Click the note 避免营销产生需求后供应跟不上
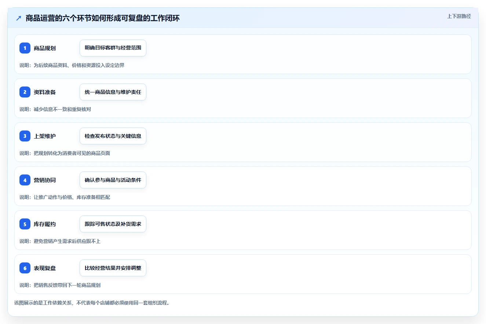Image resolution: width=486 pixels, height=324 pixels. tap(67, 241)
